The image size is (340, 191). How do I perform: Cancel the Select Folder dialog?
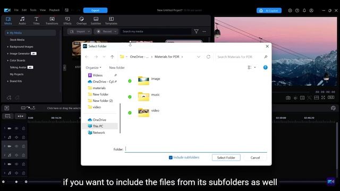pyautogui.click(x=255, y=158)
